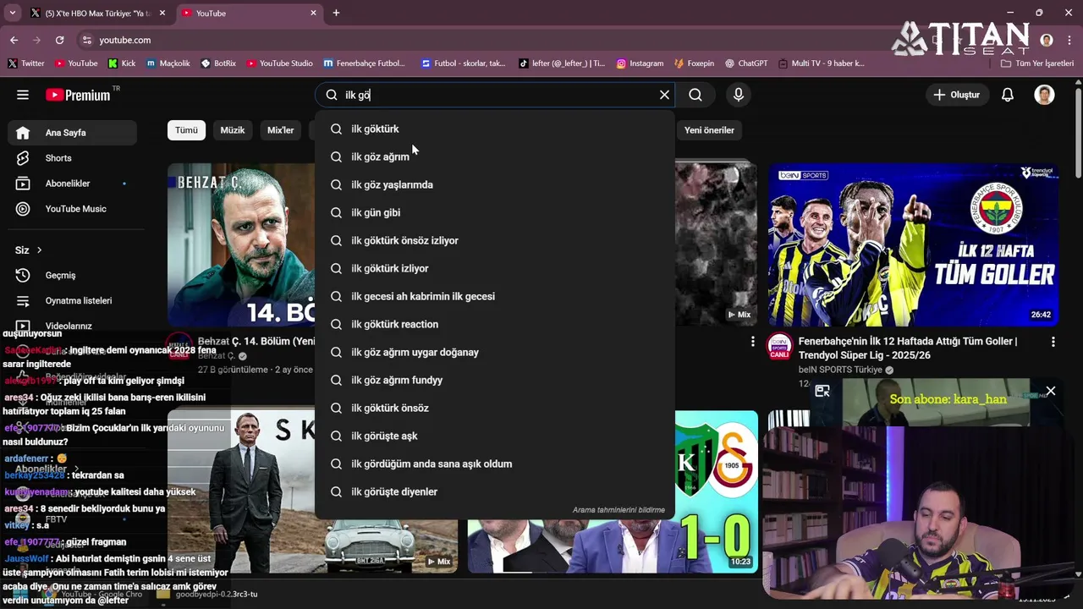Viewport: 1083px width, 609px height.
Task: Clear the search box text
Action: click(x=664, y=95)
